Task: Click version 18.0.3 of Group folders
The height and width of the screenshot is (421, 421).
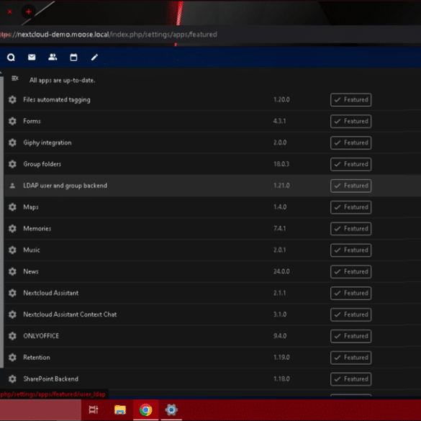Action: coord(281,164)
